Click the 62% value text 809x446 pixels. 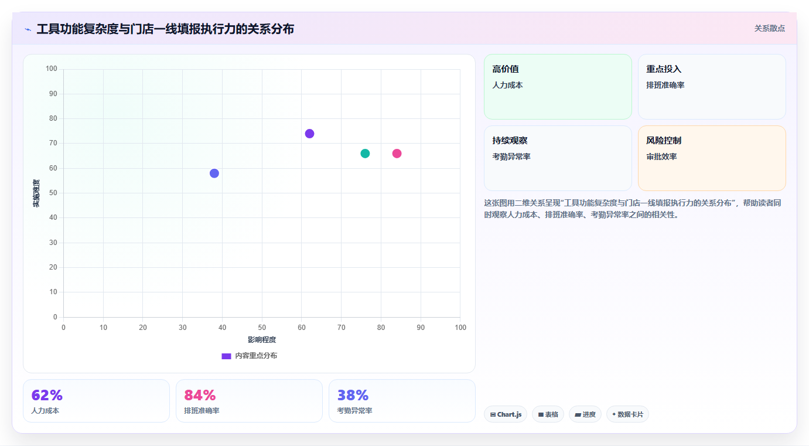[x=47, y=395]
